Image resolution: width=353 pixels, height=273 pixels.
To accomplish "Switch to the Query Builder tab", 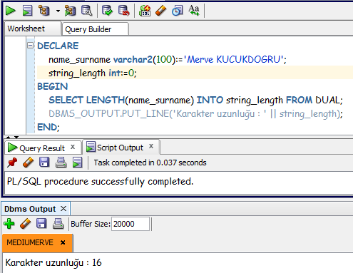I will (96, 29).
